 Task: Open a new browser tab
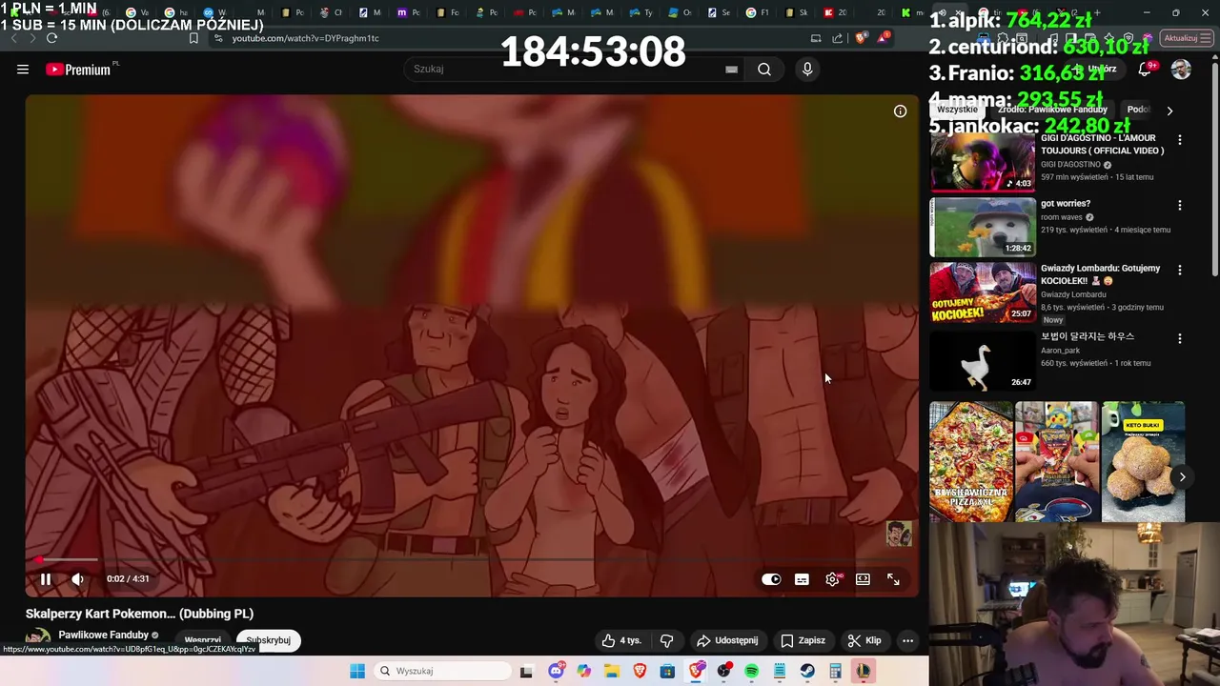(x=1097, y=12)
